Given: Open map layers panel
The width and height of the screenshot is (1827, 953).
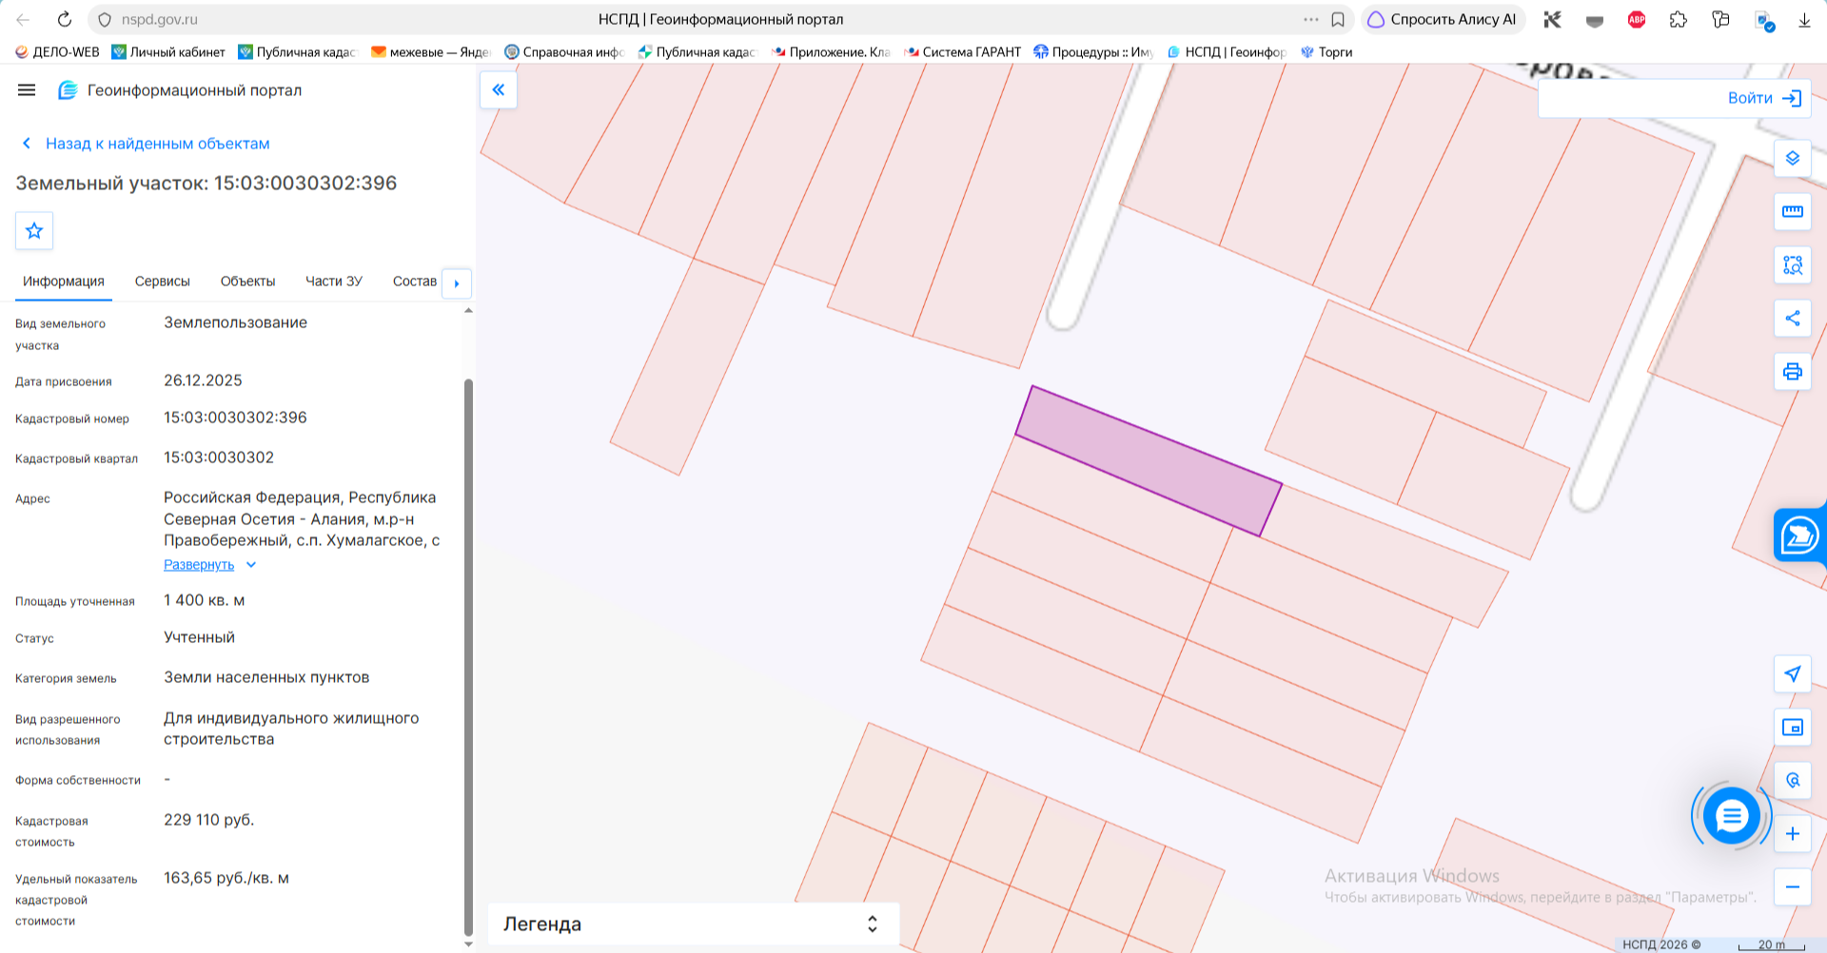Looking at the screenshot, I should (x=1793, y=159).
